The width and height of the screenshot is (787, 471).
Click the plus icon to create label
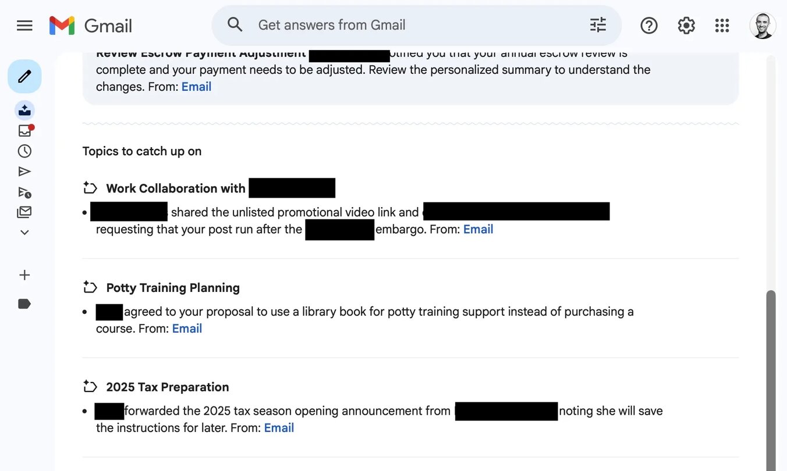click(x=24, y=275)
